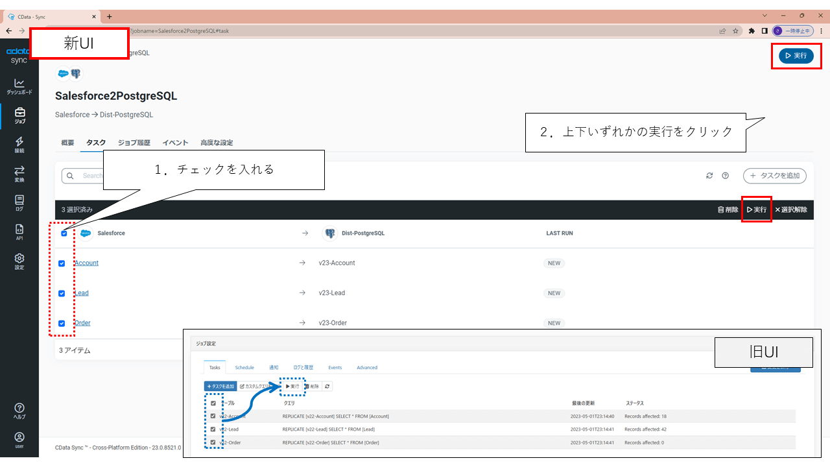The width and height of the screenshot is (830, 467).
Task: Clear the selection with 選択解除
Action: pyautogui.click(x=791, y=210)
